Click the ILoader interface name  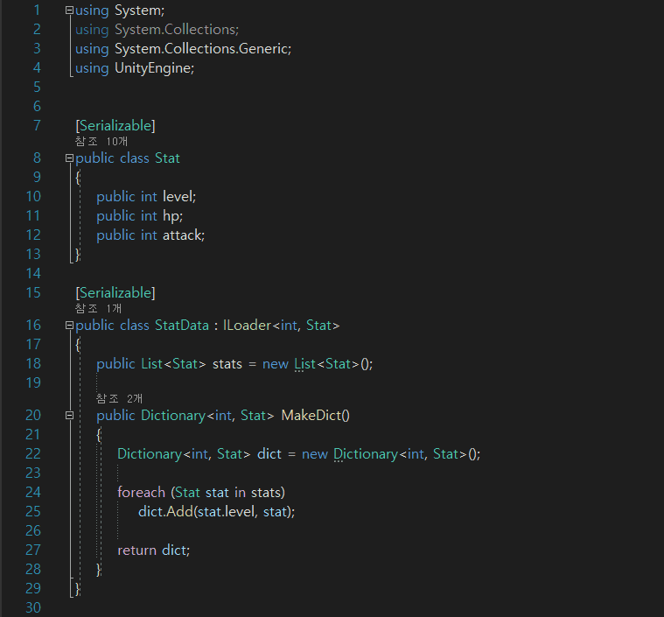(247, 326)
